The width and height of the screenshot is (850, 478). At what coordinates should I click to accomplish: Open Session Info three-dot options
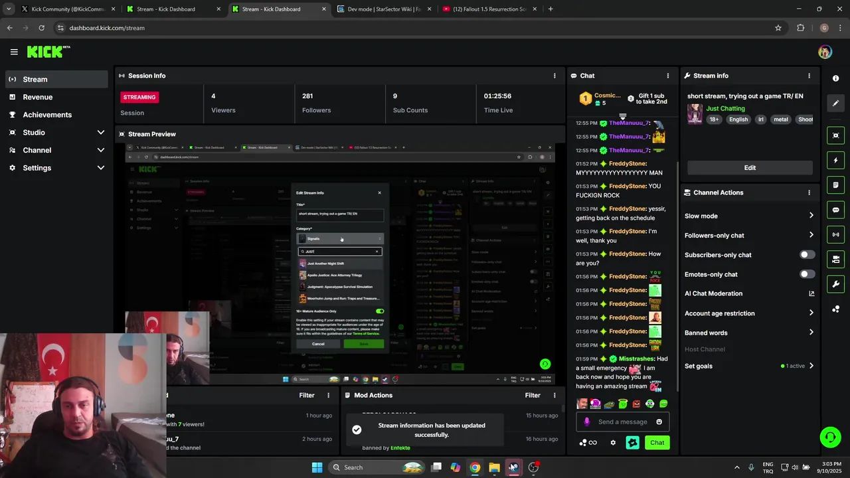[x=554, y=76]
